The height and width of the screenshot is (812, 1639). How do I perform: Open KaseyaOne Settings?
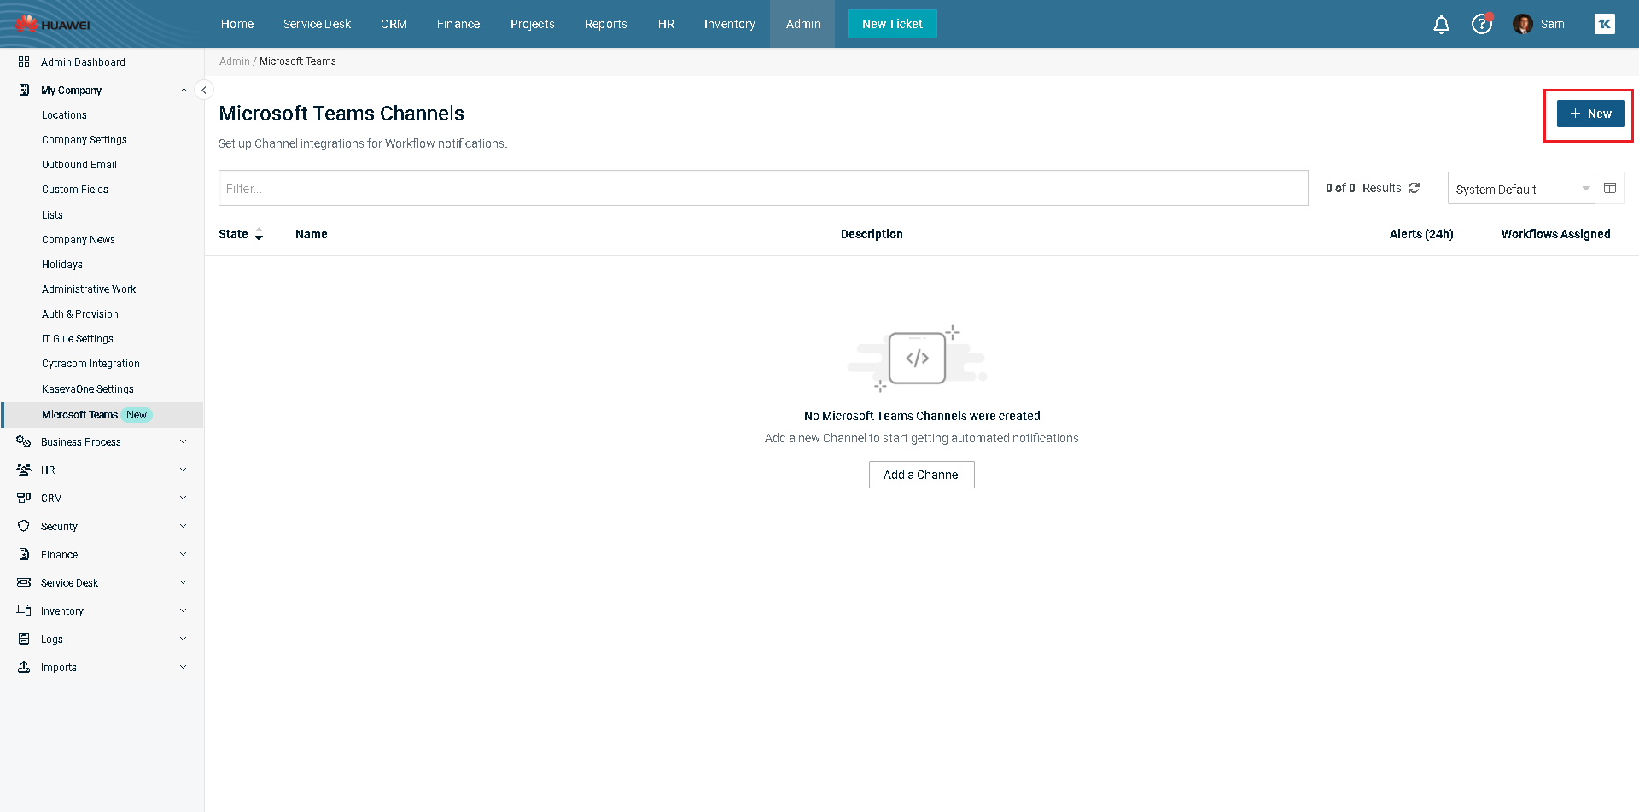click(88, 389)
